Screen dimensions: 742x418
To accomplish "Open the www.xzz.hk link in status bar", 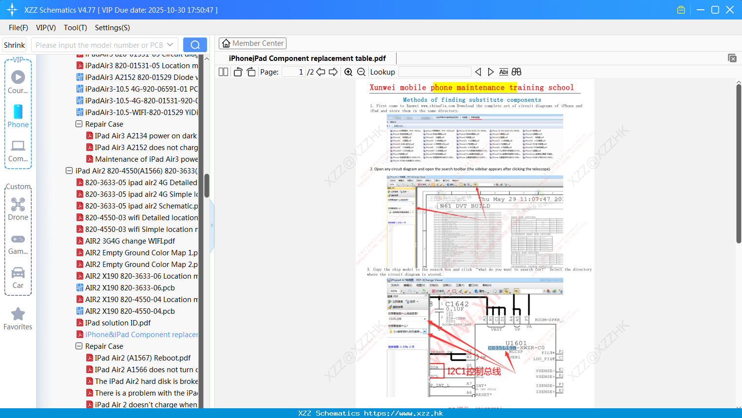I will click(403, 413).
